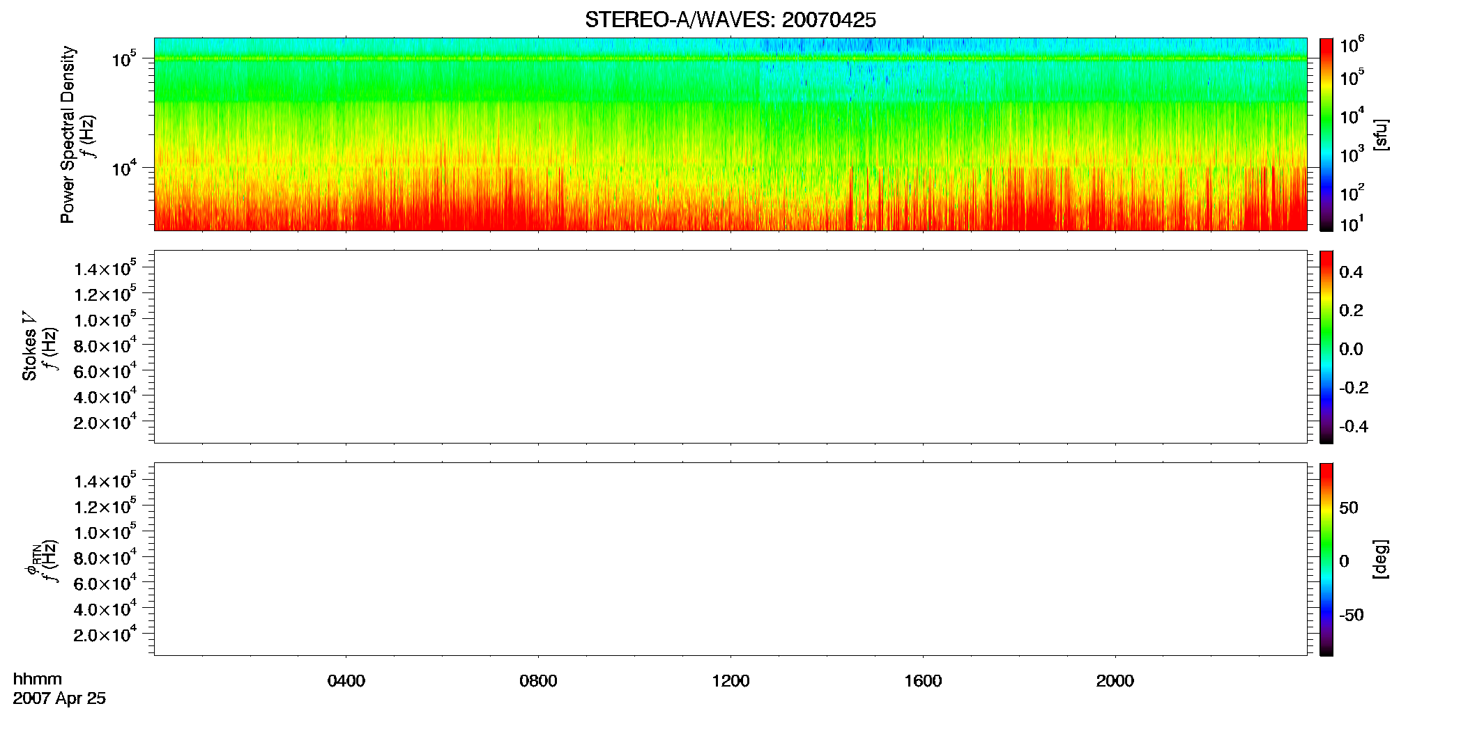The image size is (1461, 752).
Task: Click the 0.4 tick on the Stokes V colorbar
Action: point(1351,272)
